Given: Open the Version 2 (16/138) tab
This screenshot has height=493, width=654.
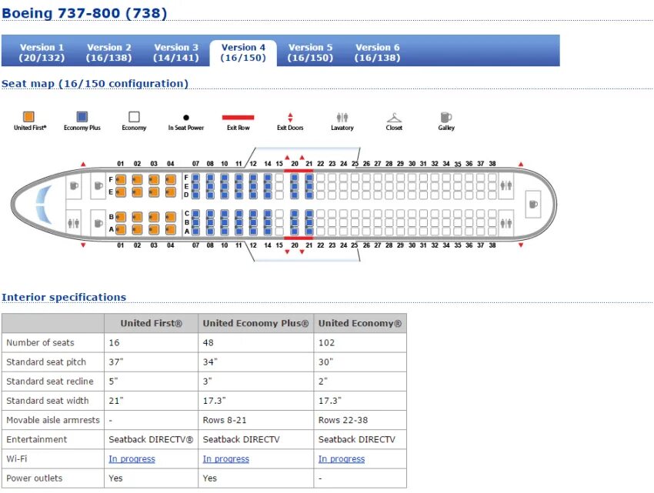Looking at the screenshot, I should tap(108, 52).
